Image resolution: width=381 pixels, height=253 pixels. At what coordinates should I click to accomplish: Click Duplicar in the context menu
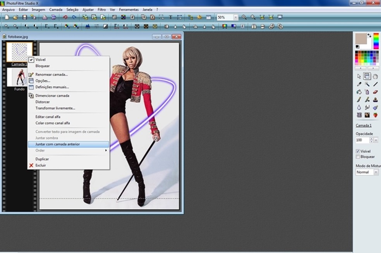click(42, 159)
